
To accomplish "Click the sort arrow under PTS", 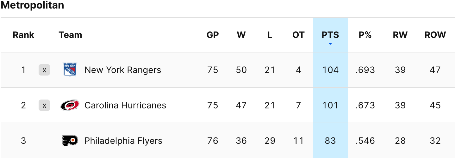I will [330, 44].
